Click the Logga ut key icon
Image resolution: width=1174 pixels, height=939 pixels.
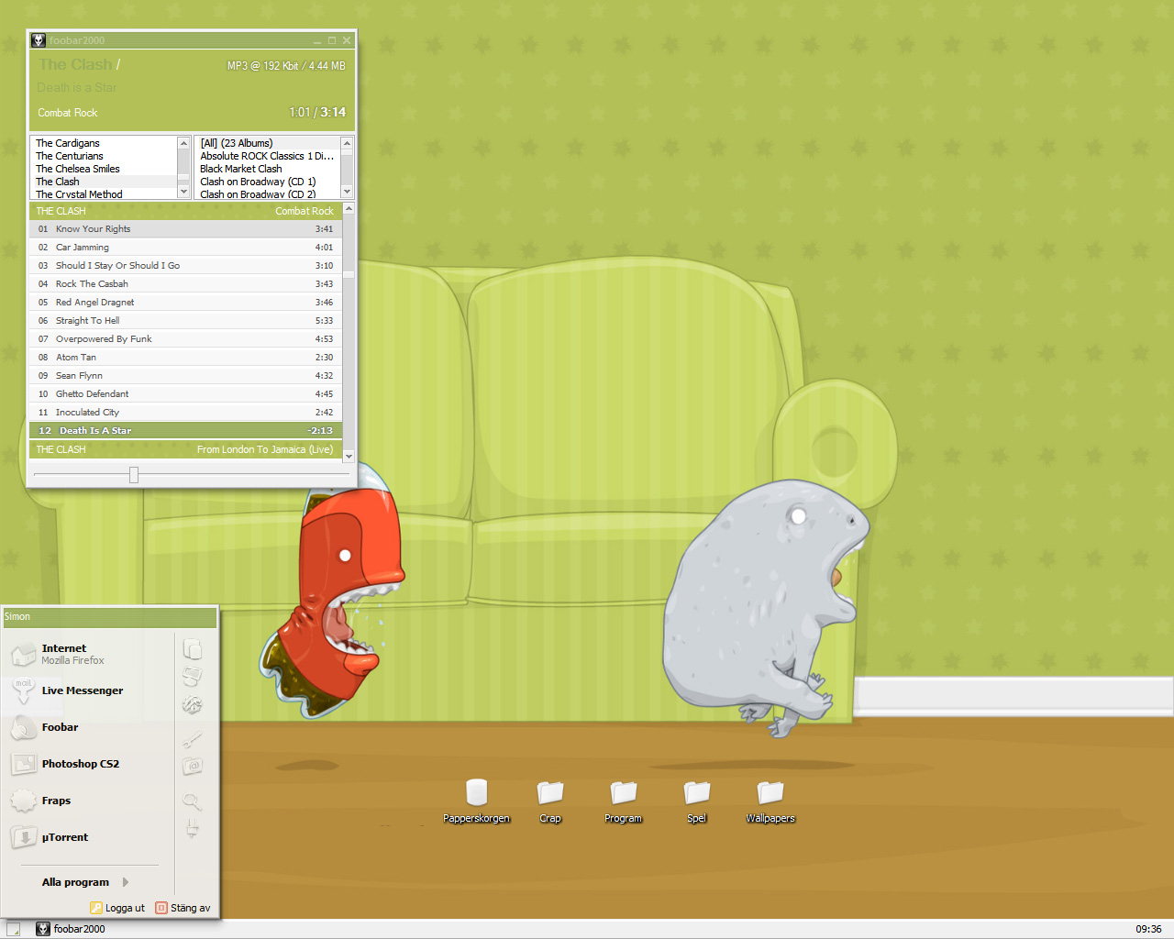click(x=96, y=908)
